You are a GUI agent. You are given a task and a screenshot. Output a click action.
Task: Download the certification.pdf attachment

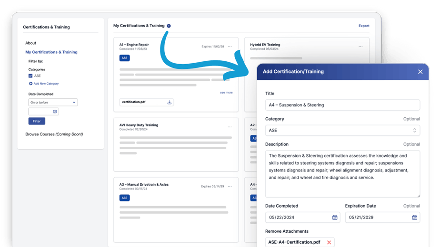[170, 102]
